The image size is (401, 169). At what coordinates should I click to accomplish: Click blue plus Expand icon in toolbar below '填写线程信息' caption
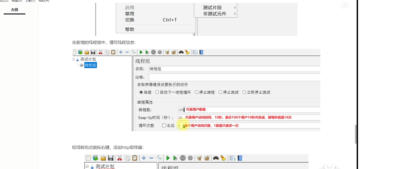point(121,52)
